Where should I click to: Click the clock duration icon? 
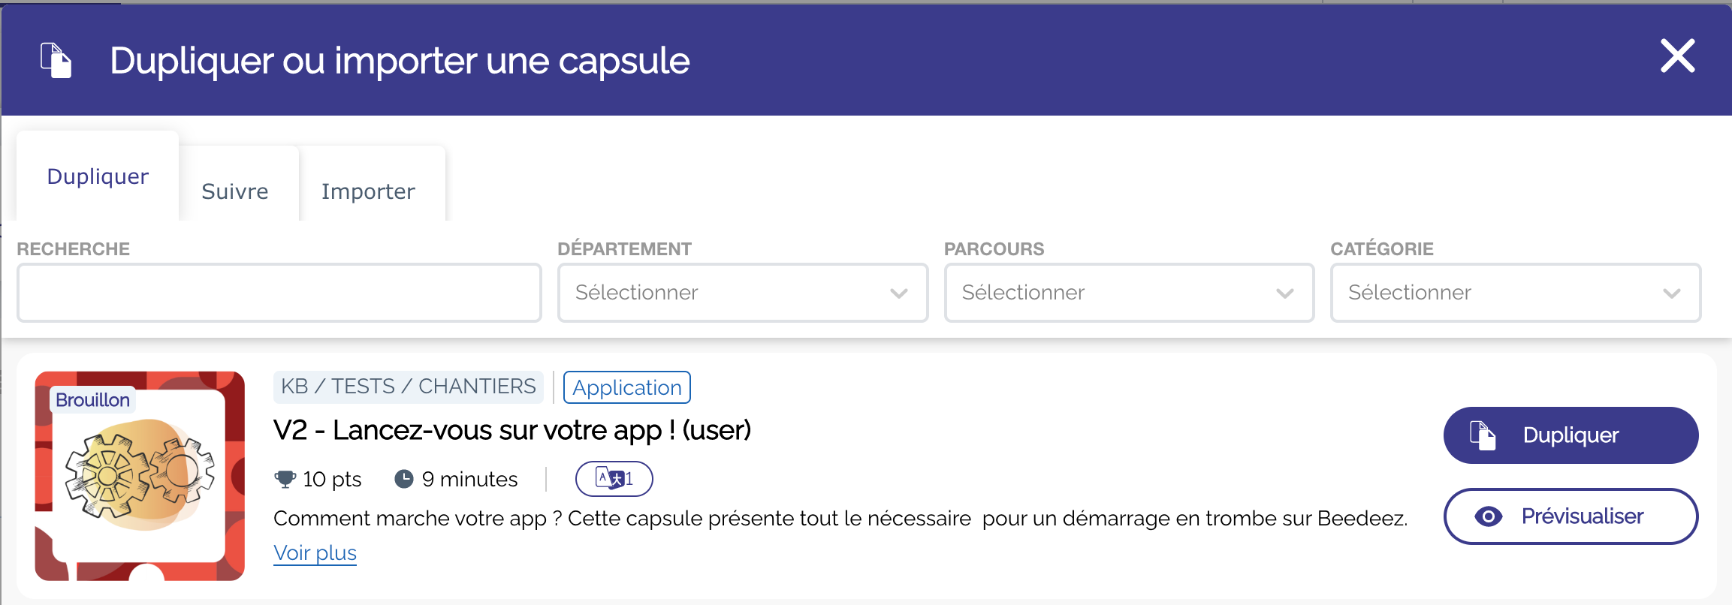coord(404,479)
